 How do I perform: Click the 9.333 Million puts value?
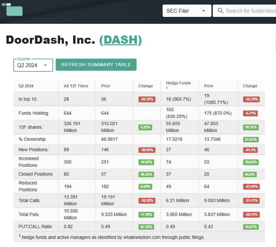pyautogui.click(x=114, y=214)
